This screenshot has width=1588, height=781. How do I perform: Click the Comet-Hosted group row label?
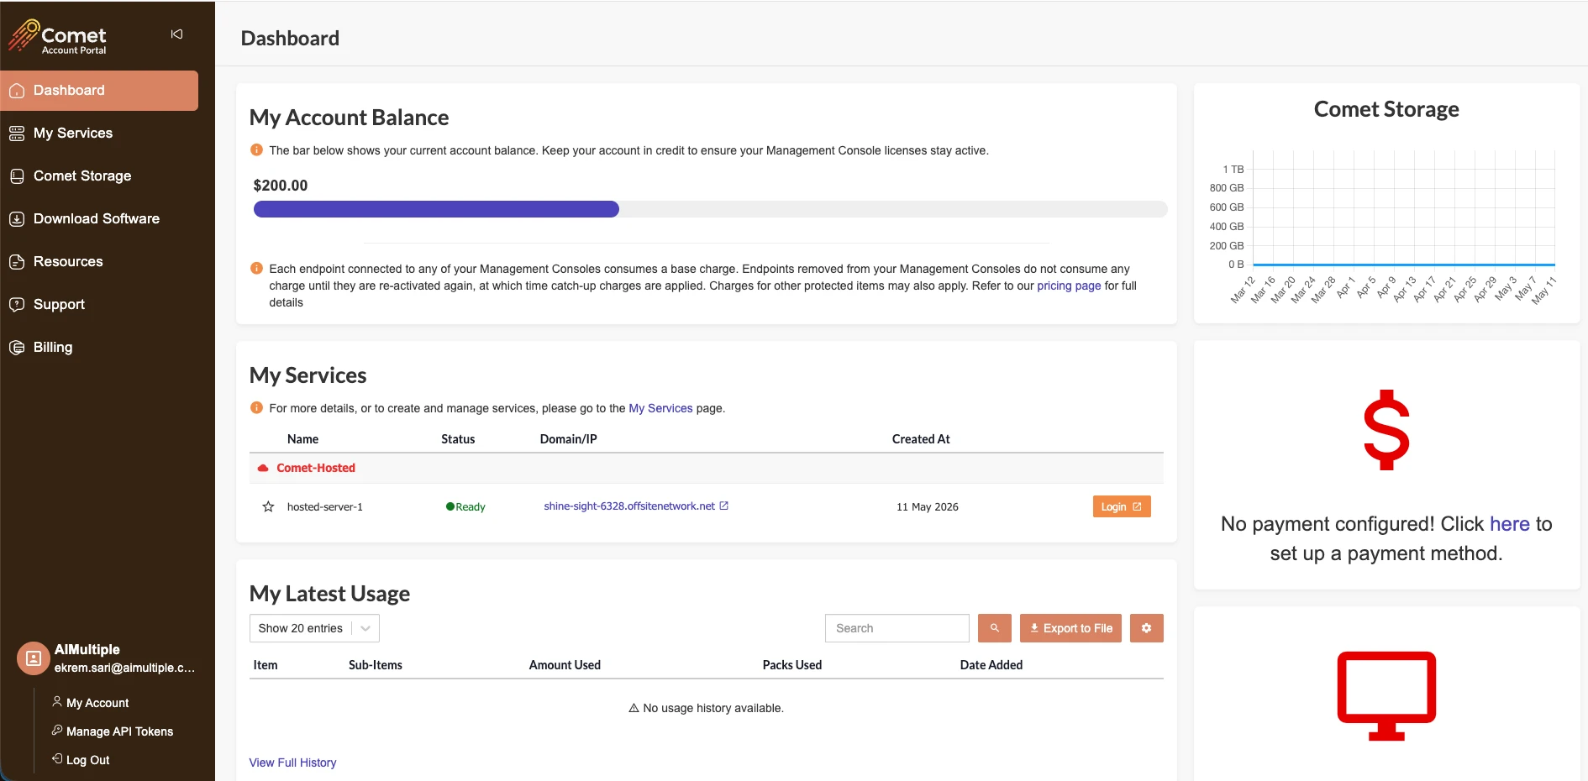click(316, 468)
